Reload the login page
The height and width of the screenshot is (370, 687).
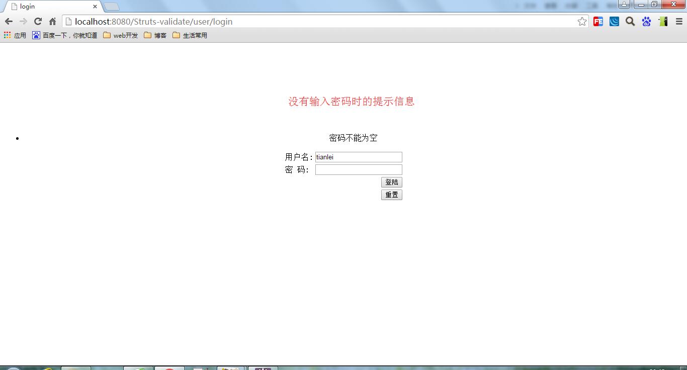click(x=38, y=22)
